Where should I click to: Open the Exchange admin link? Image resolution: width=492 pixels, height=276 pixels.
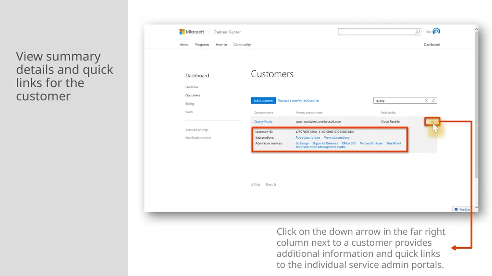[x=302, y=144]
